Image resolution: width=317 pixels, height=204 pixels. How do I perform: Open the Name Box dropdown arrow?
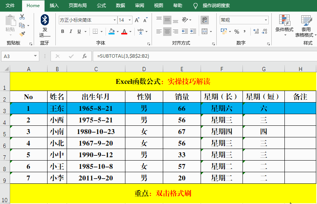pyautogui.click(x=36, y=56)
